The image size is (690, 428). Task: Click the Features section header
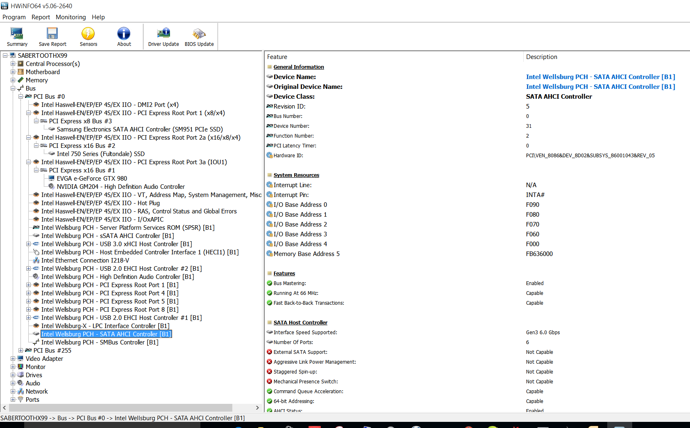click(284, 274)
